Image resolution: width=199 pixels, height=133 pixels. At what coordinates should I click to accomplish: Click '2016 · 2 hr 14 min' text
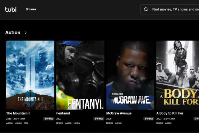16,119
